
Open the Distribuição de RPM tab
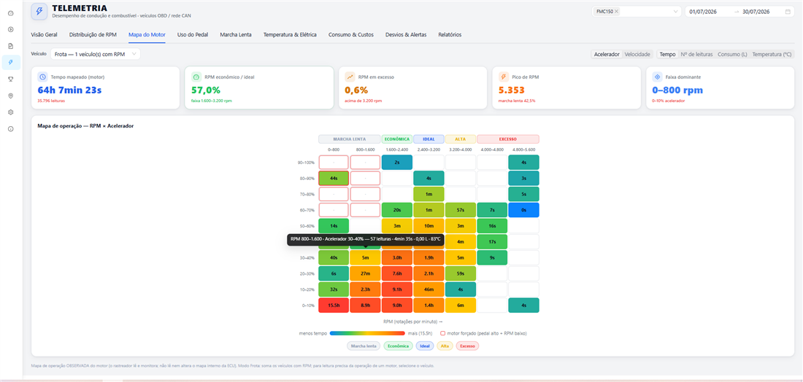pyautogui.click(x=93, y=35)
